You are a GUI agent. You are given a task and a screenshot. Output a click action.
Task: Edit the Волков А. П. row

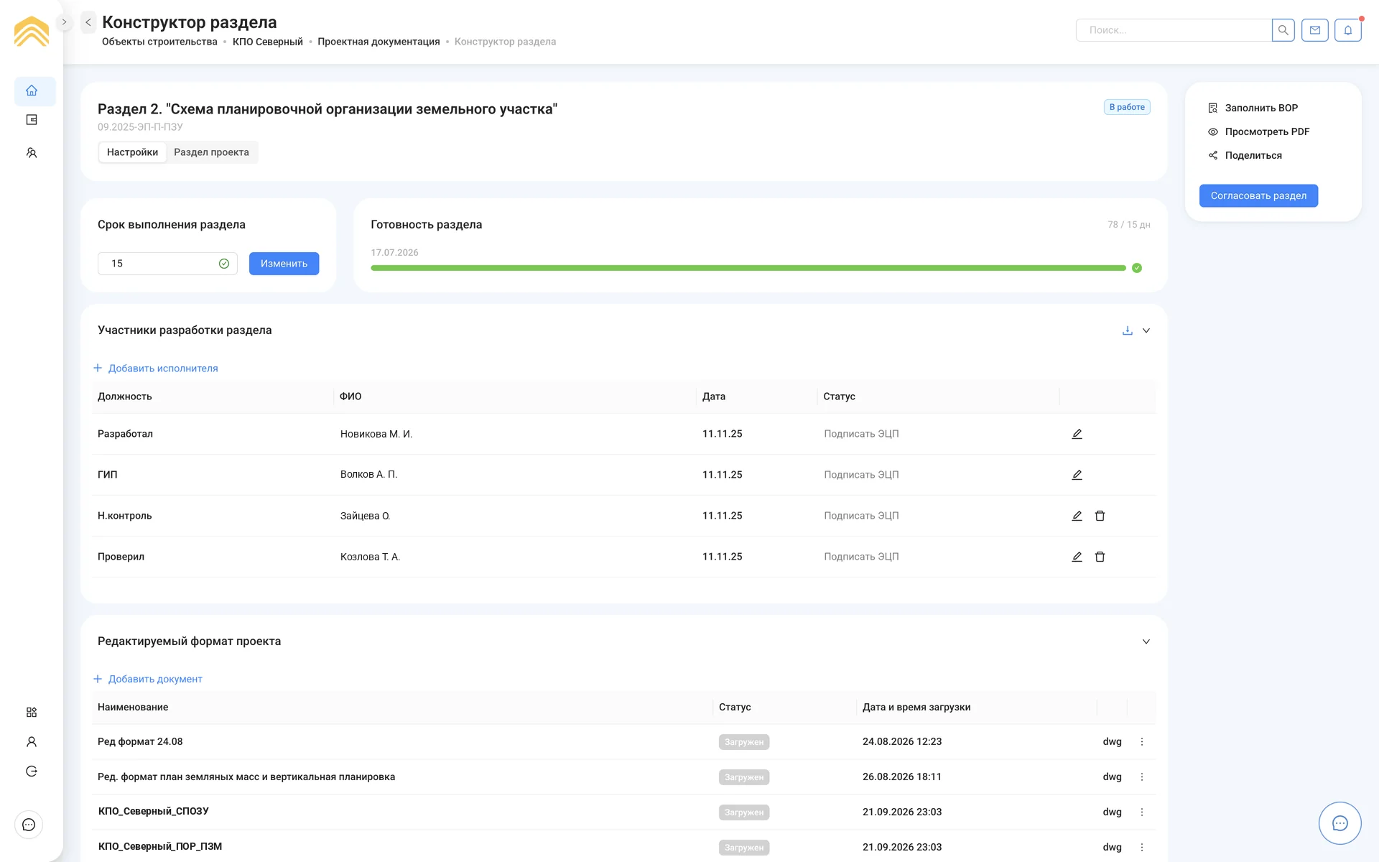click(x=1077, y=475)
